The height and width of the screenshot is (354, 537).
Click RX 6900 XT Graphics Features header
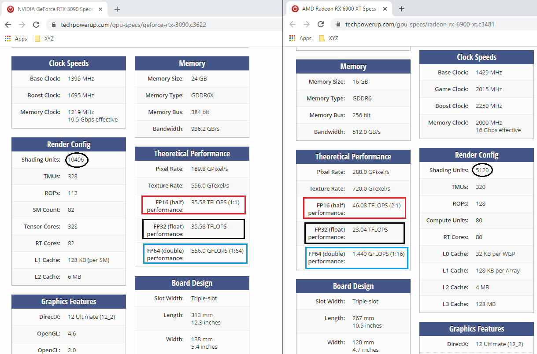coord(477,329)
